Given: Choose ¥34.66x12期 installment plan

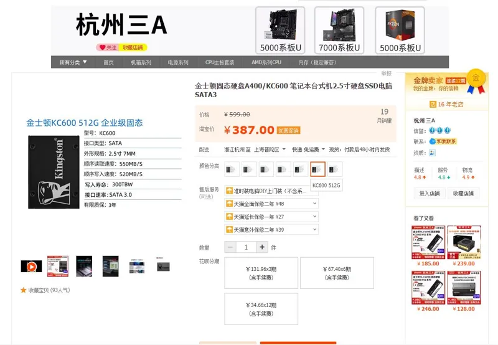Looking at the screenshot, I should [x=261, y=309].
